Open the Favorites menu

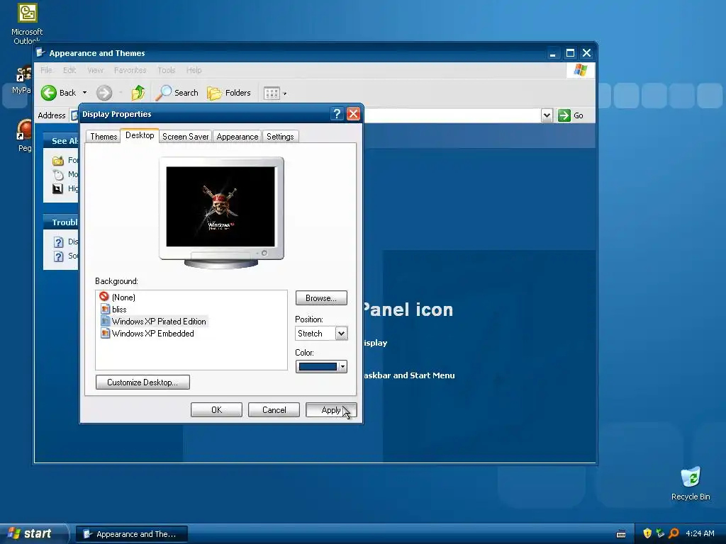coord(130,70)
